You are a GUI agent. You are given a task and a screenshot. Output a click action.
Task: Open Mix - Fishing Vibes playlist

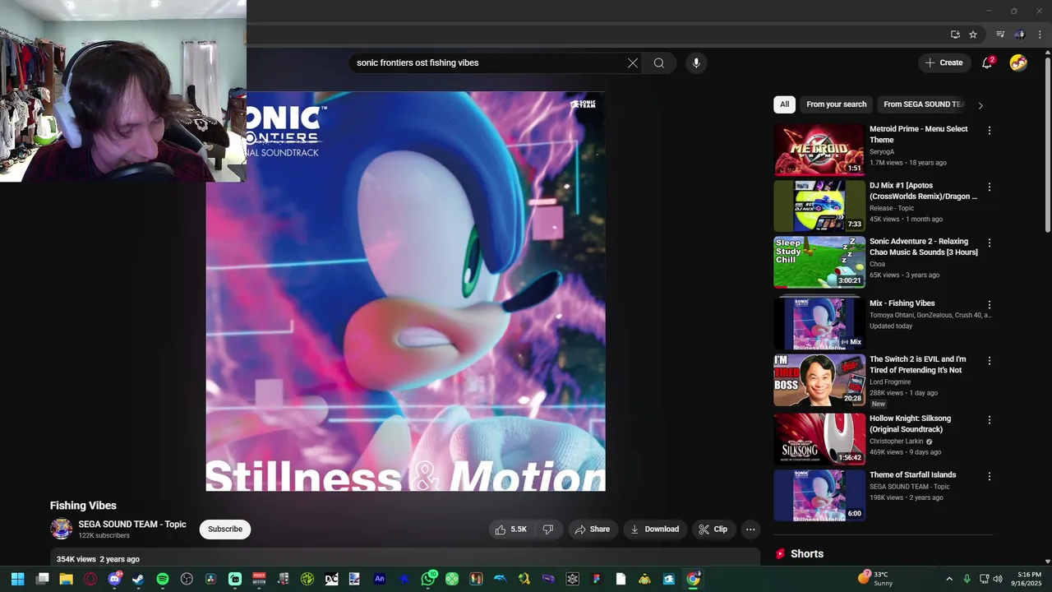pyautogui.click(x=819, y=324)
